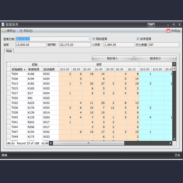
Task: Select the T013 cash box cell
Action: tap(19, 83)
